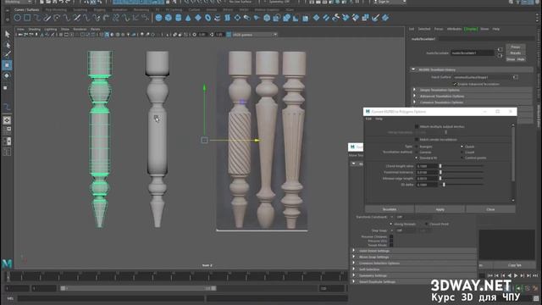
Task: Activate the highlighted Move tool in toolbox
Action: click(7, 65)
